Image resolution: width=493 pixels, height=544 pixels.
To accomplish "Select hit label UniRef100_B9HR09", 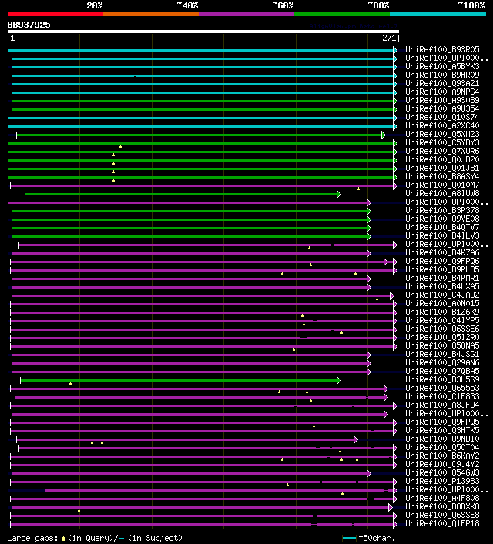I will [442, 75].
